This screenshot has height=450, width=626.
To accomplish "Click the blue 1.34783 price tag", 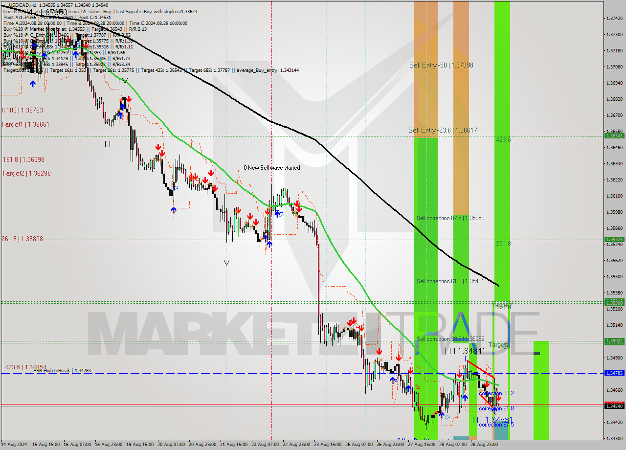I will (614, 373).
